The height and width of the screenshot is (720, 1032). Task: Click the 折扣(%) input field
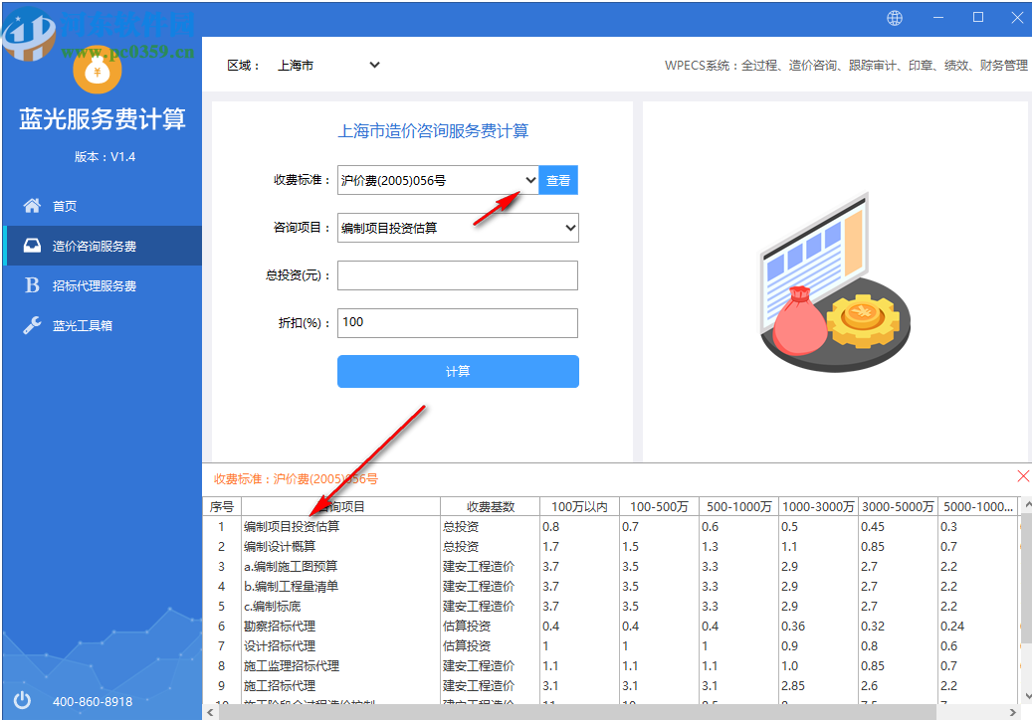click(x=457, y=322)
